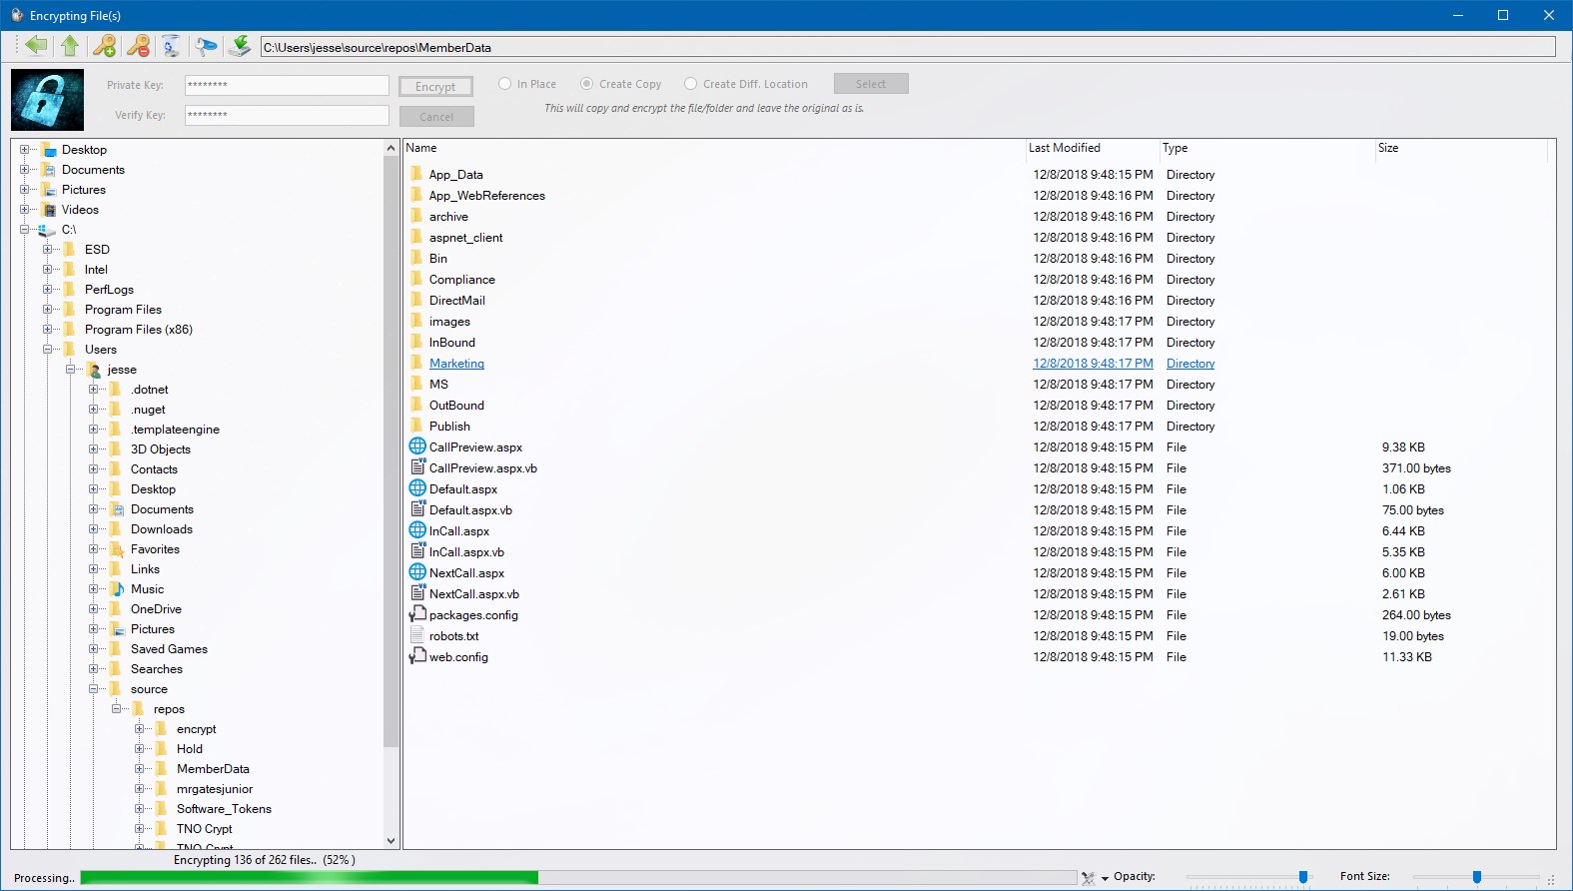Screen dimensions: 1573x891
Task: Click the web.config file icon
Action: 417,656
